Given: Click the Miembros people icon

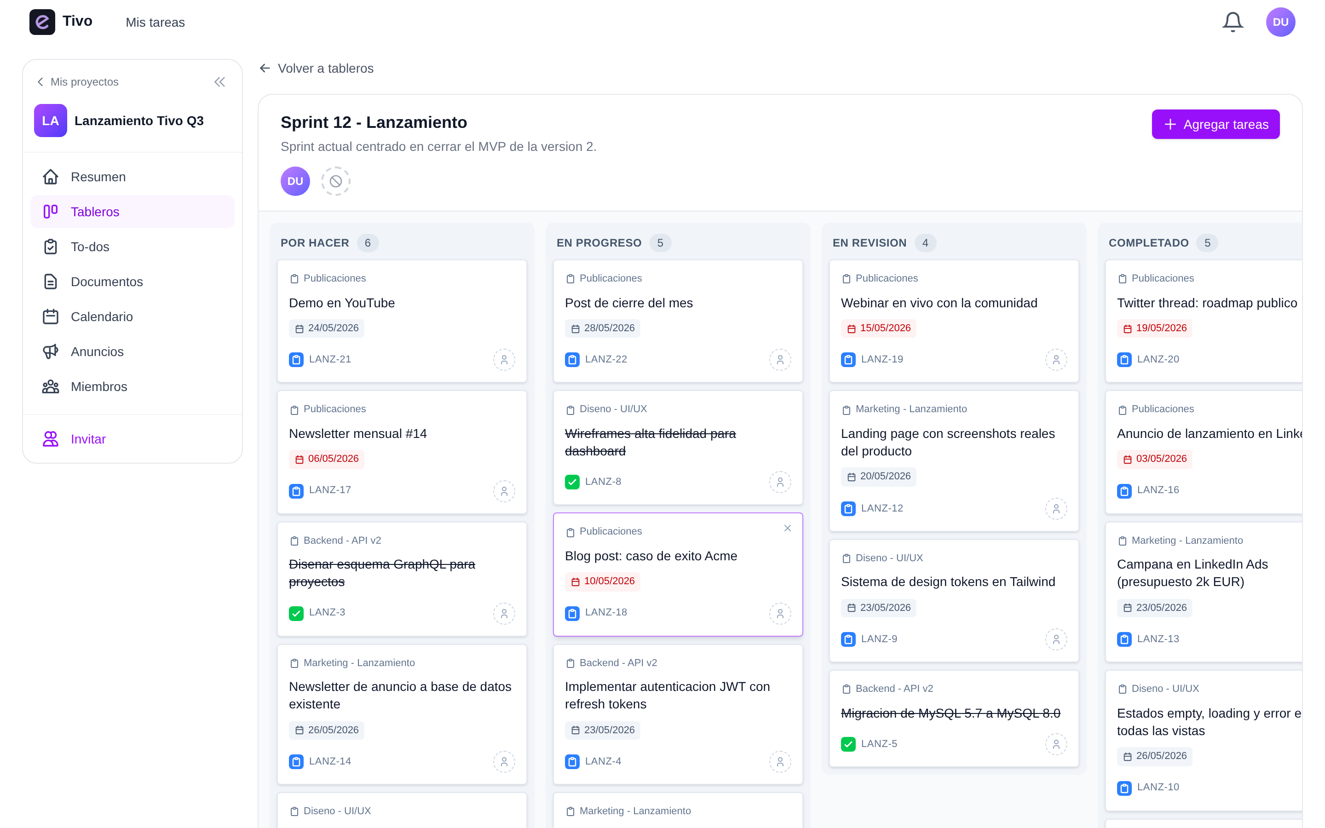Looking at the screenshot, I should 50,386.
